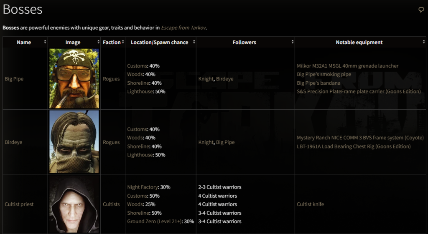Viewport: 428px width, 234px height.
Task: Open Milkor M32A1 MSGL grenade launcher link
Action: [x=347, y=66]
